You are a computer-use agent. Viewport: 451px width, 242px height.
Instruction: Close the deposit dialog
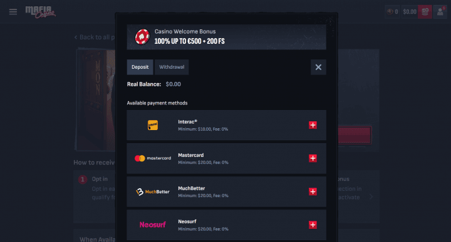tap(318, 67)
